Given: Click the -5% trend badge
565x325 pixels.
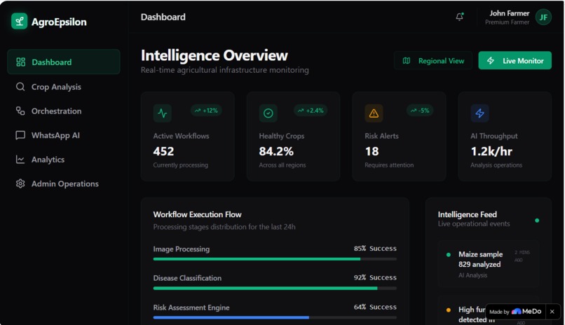Looking at the screenshot, I should pyautogui.click(x=420, y=111).
